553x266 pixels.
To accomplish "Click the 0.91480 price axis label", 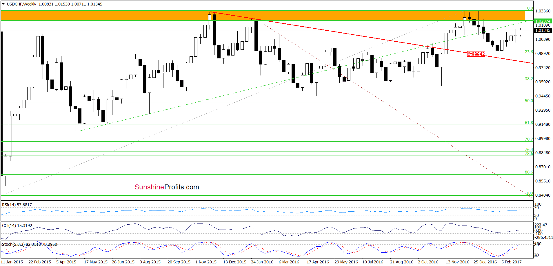I will 543,124.
